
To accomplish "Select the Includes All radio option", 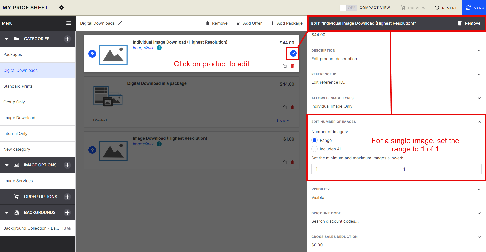I will click(x=315, y=149).
